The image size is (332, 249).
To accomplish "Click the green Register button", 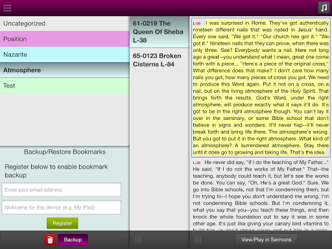I will [x=62, y=223].
